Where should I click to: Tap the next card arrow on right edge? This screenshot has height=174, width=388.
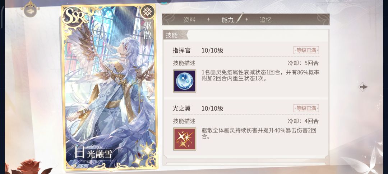coord(363,87)
